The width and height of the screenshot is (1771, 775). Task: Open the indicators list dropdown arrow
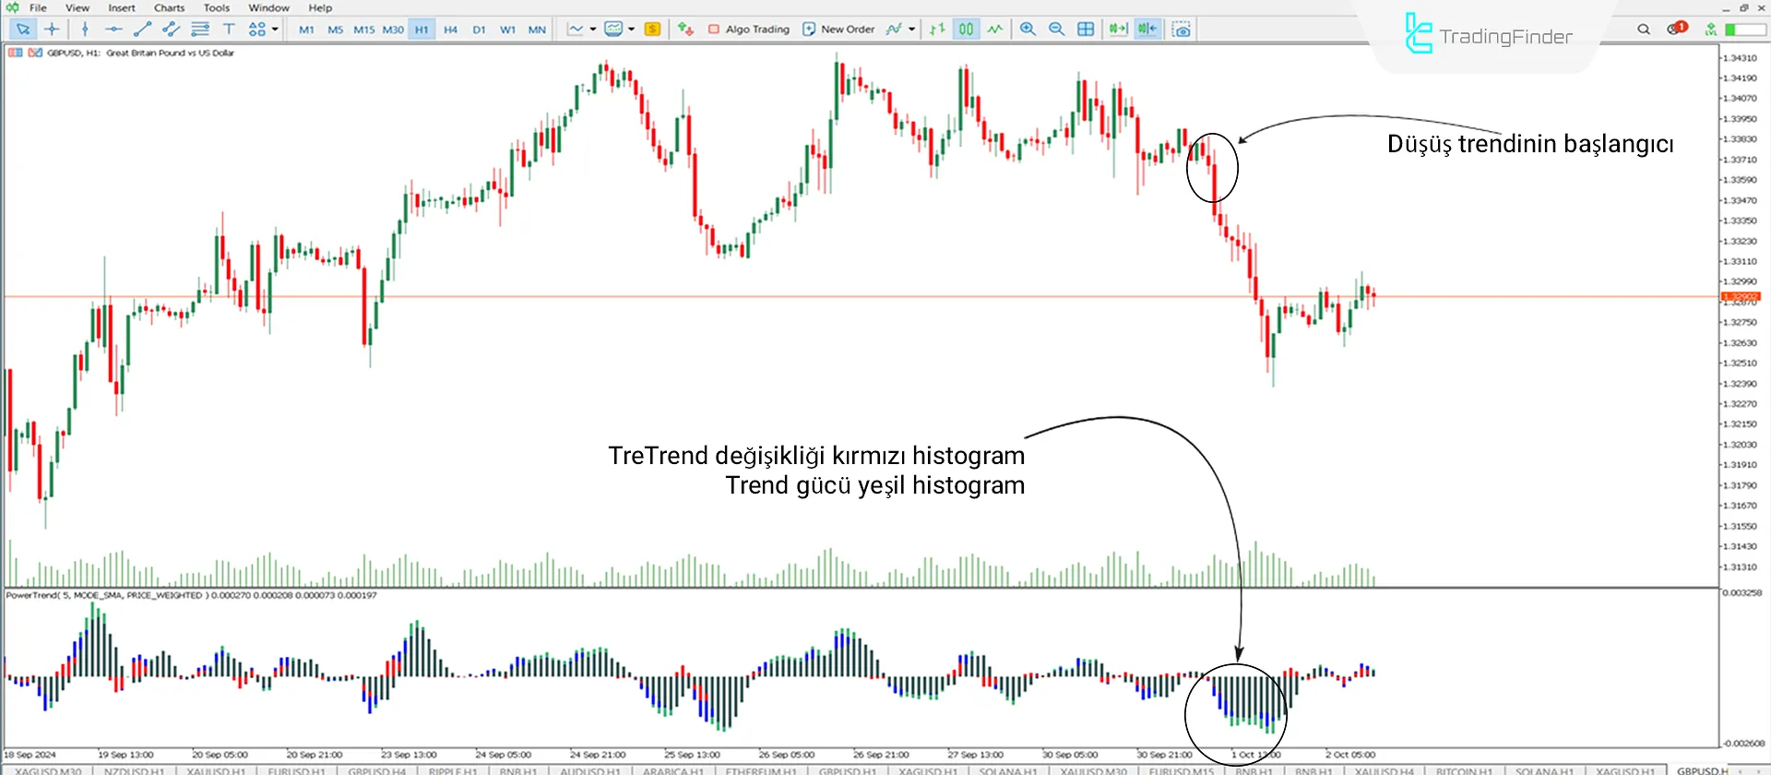point(912,30)
